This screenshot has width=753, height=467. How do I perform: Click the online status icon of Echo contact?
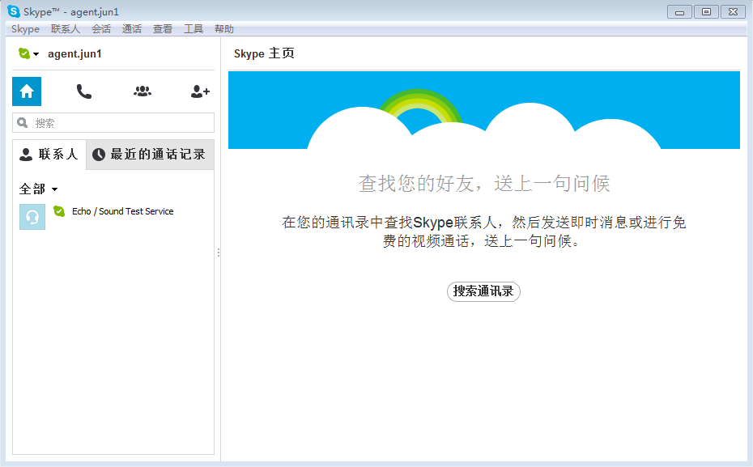pyautogui.click(x=59, y=211)
